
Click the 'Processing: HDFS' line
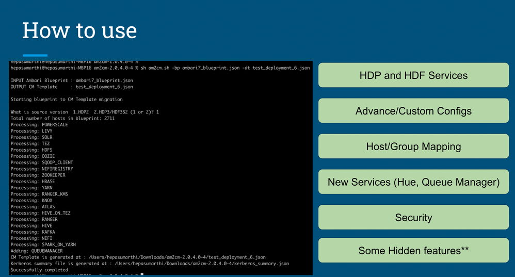pos(31,150)
